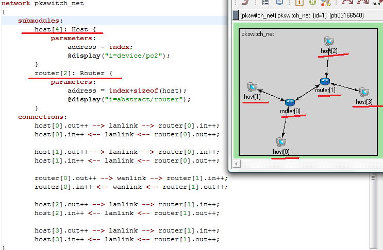Click the @display "i=device/pc2" line
This screenshot has height=250, width=383.
[x=119, y=56]
